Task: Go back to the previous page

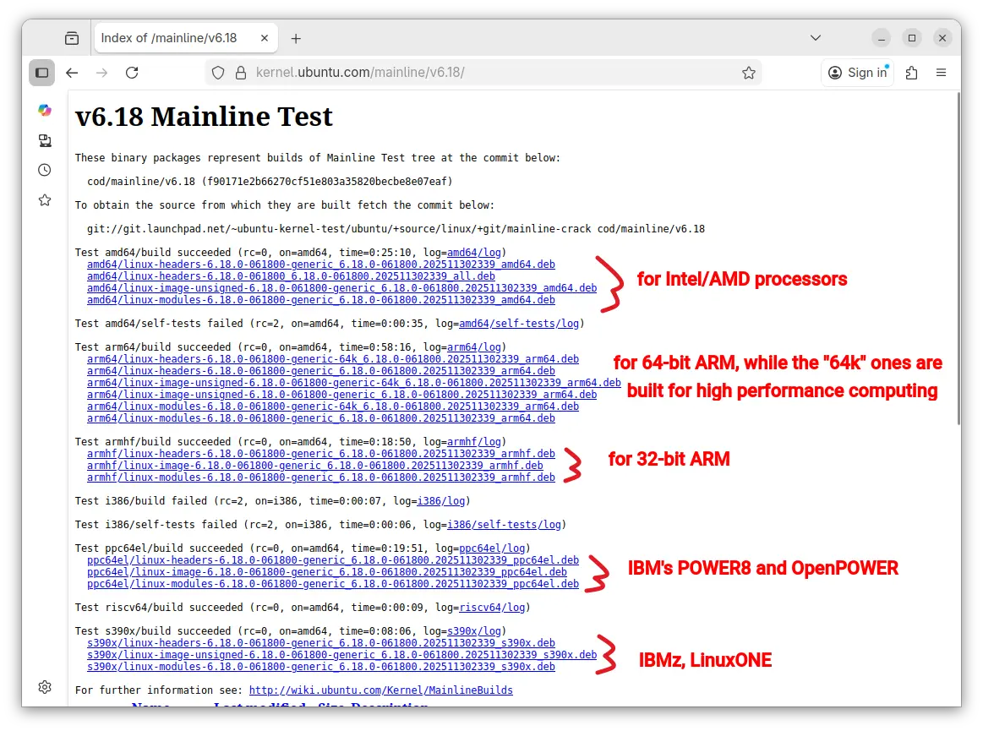Action: (72, 73)
